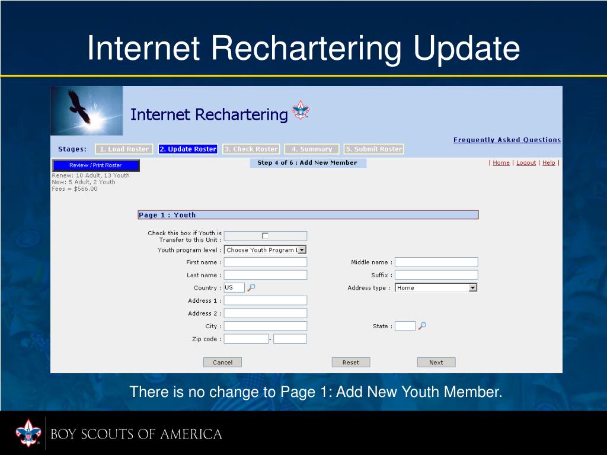Select the 4. Summary stage
Screen dimensions: 607x455
coord(312,149)
